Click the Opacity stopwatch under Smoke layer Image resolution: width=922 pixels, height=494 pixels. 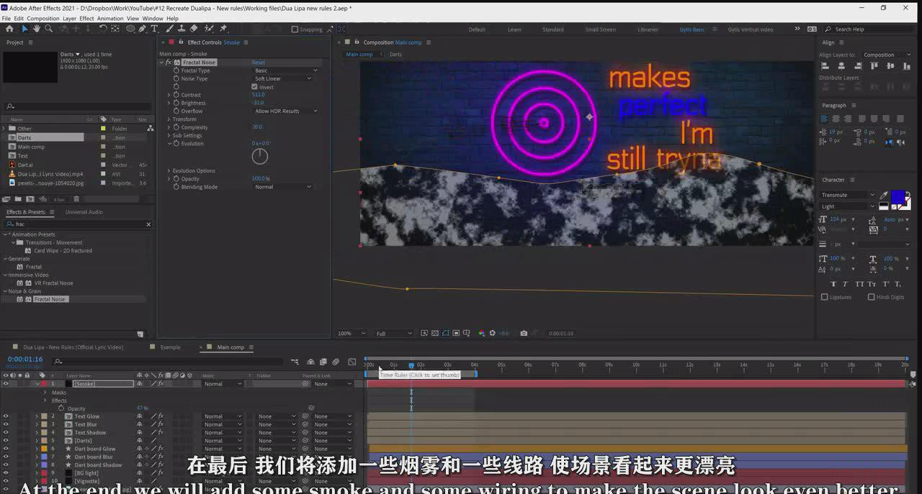point(61,408)
